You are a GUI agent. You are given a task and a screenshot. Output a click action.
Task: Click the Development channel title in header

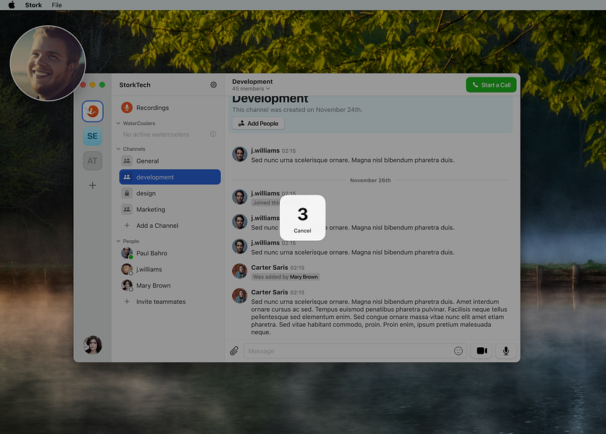pyautogui.click(x=252, y=82)
